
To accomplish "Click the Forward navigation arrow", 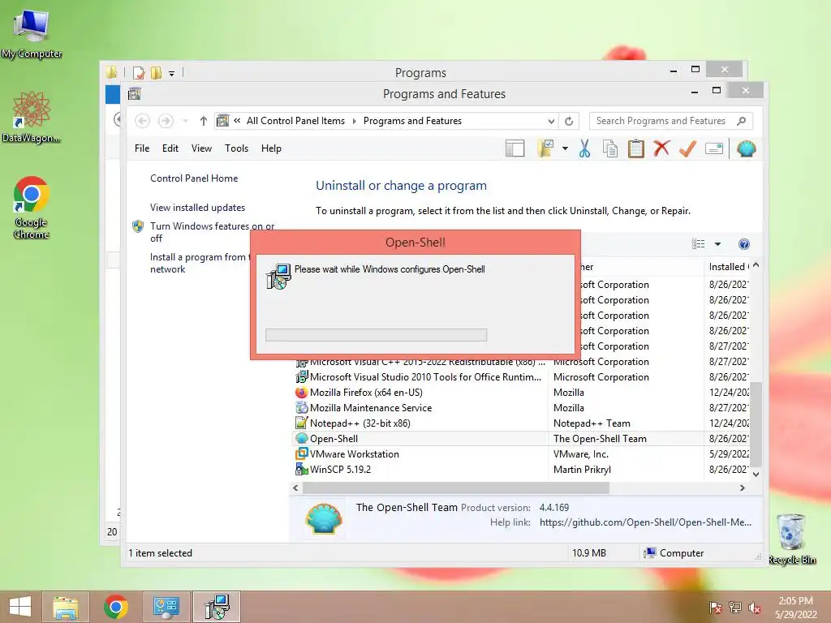I will click(x=166, y=121).
